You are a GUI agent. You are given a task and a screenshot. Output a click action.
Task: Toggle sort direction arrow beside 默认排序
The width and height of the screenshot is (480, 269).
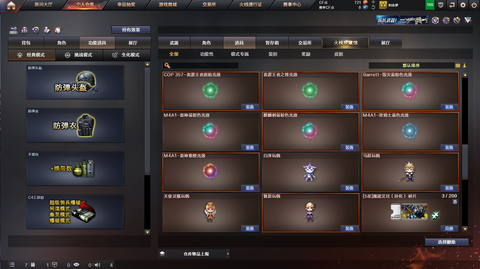464,65
